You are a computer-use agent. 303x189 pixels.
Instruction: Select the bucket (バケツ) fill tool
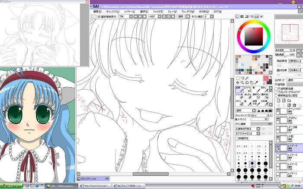tap(239, 103)
